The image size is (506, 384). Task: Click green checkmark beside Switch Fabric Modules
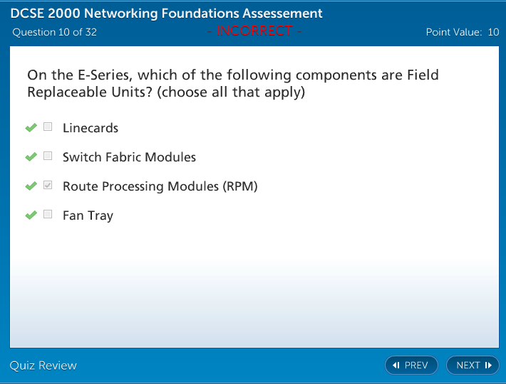(31, 156)
